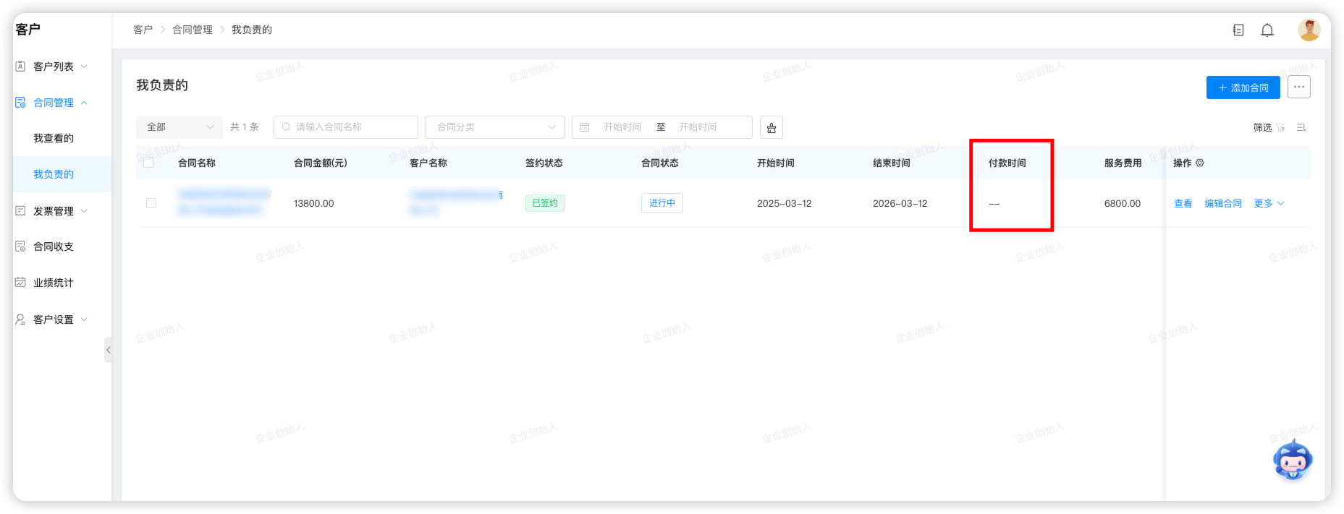1344x514 pixels.
Task: Click the 6800.00 service fee cell
Action: pyautogui.click(x=1123, y=203)
